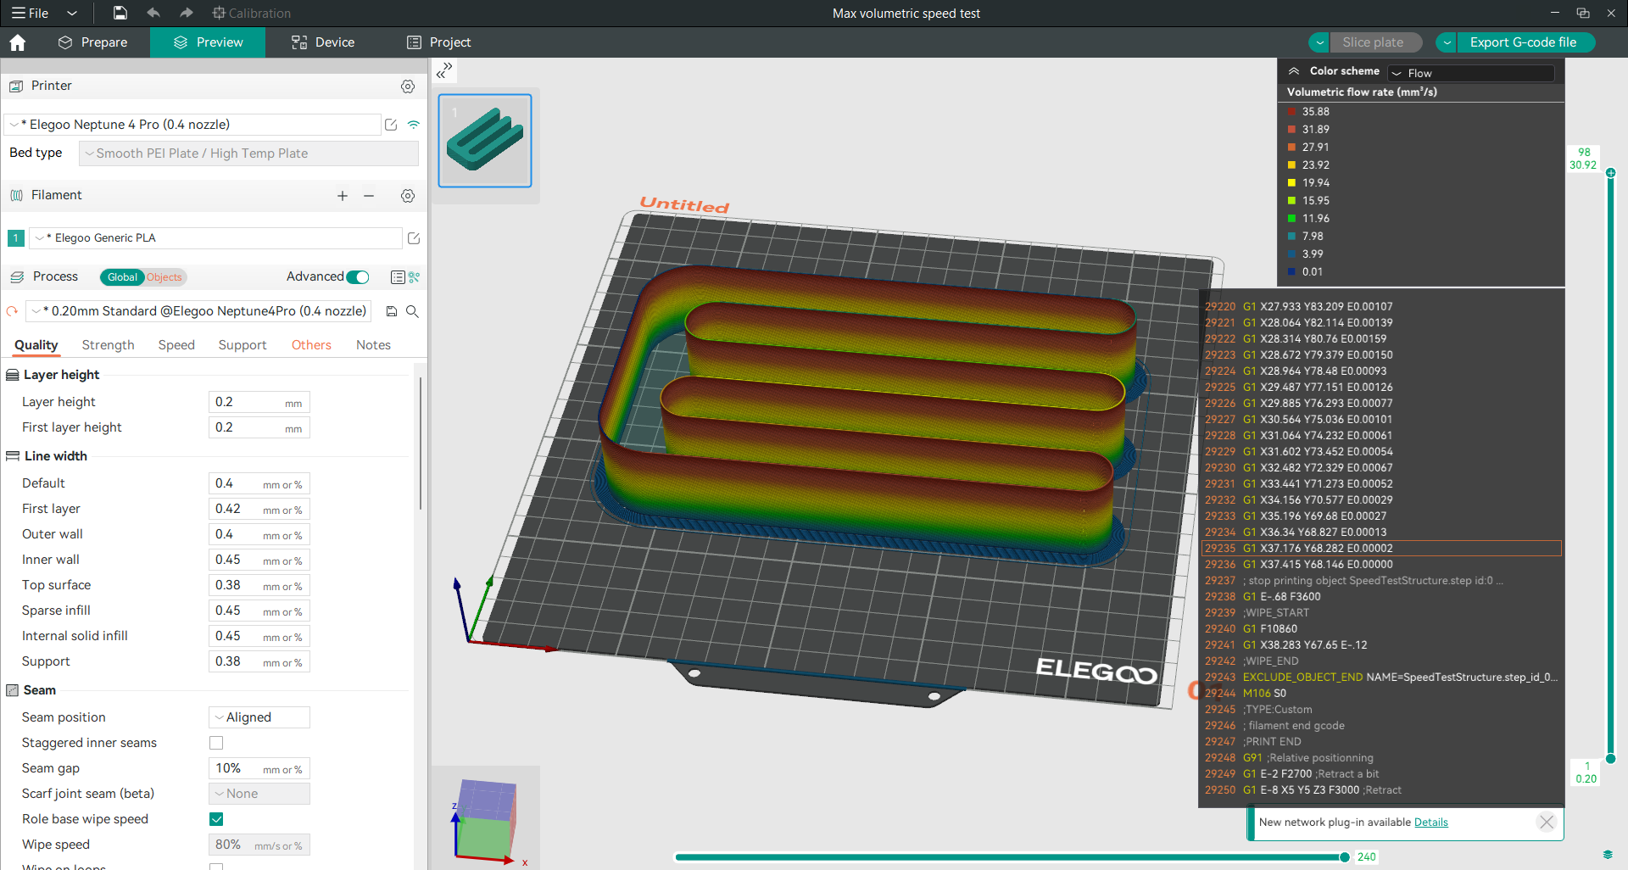Click the save project icon
This screenshot has height=870, width=1628.
[120, 13]
